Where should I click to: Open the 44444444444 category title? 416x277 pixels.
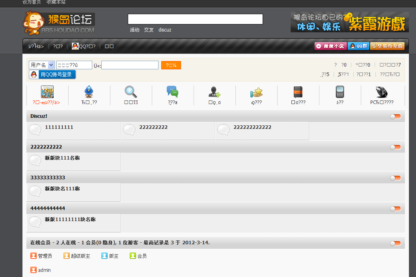click(x=47, y=208)
